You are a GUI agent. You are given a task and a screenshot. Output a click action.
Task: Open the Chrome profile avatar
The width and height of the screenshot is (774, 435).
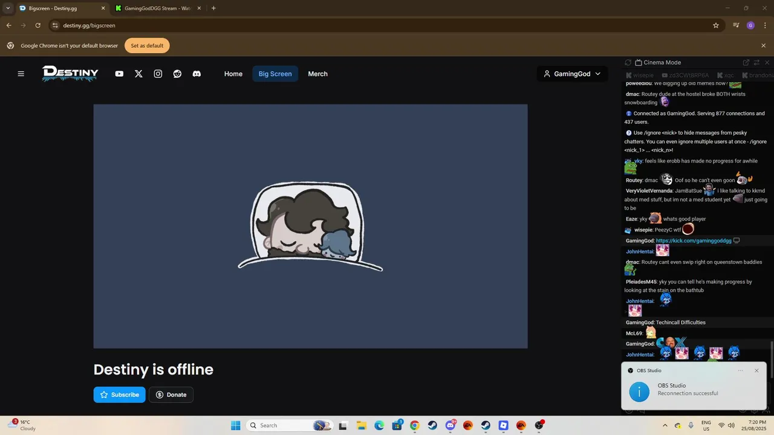click(x=750, y=25)
